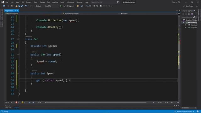Click the notifications bell in status bar
201x113 pixels.
point(198,111)
